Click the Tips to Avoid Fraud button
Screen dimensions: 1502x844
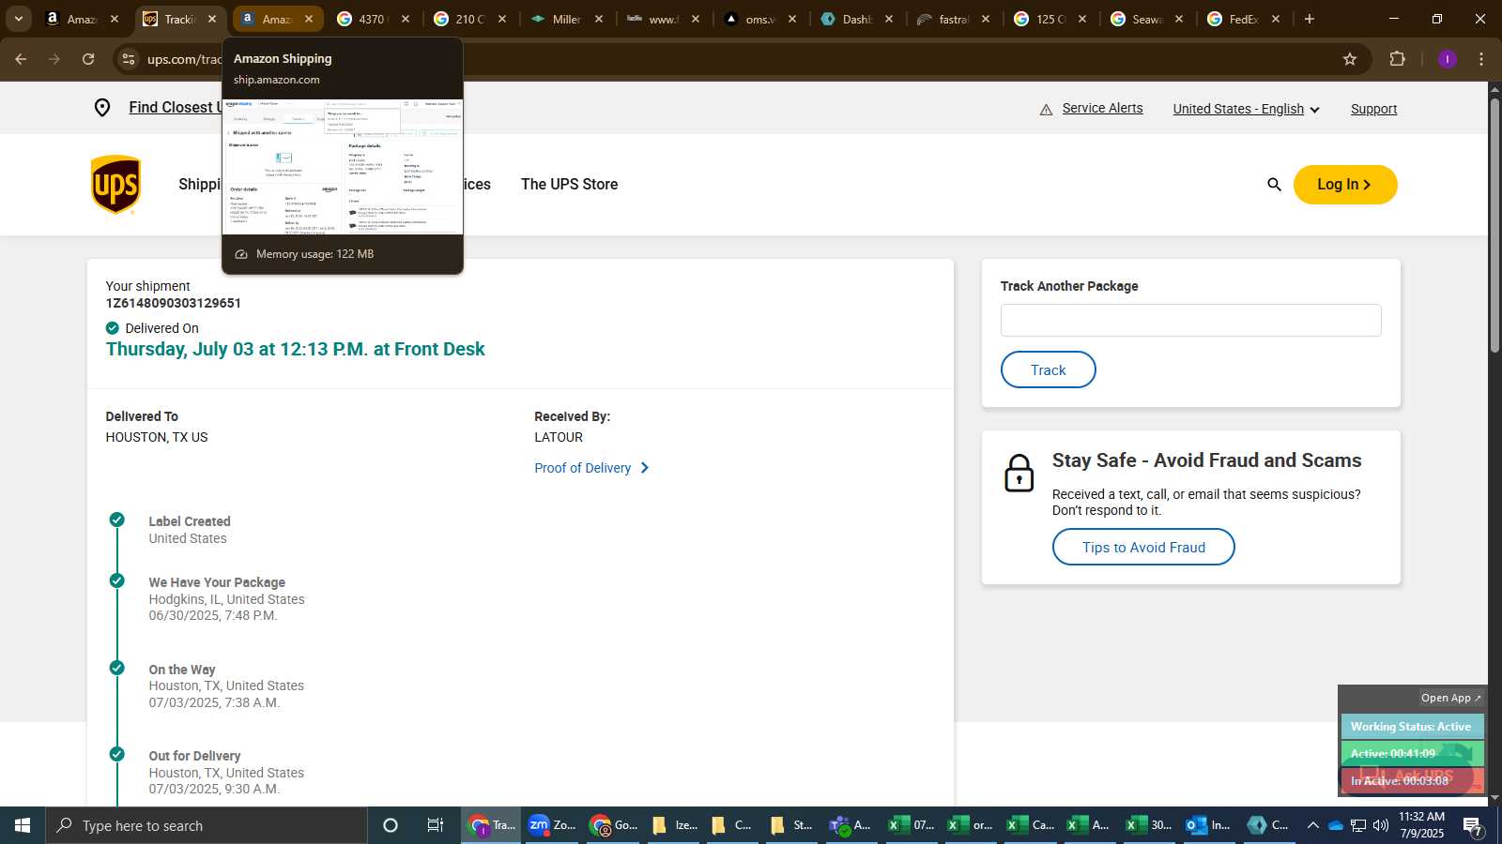(1143, 547)
